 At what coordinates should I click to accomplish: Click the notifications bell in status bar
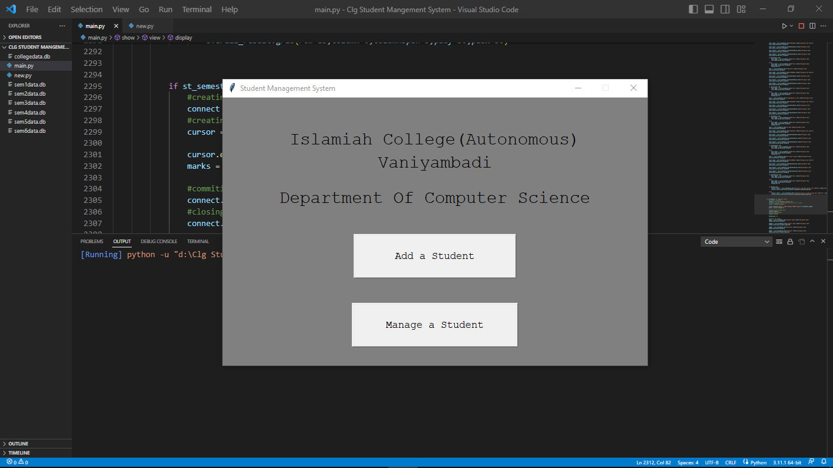click(x=823, y=463)
